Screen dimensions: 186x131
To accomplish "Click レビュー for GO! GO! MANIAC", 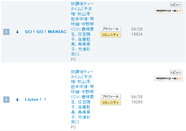I will pos(176,5).
